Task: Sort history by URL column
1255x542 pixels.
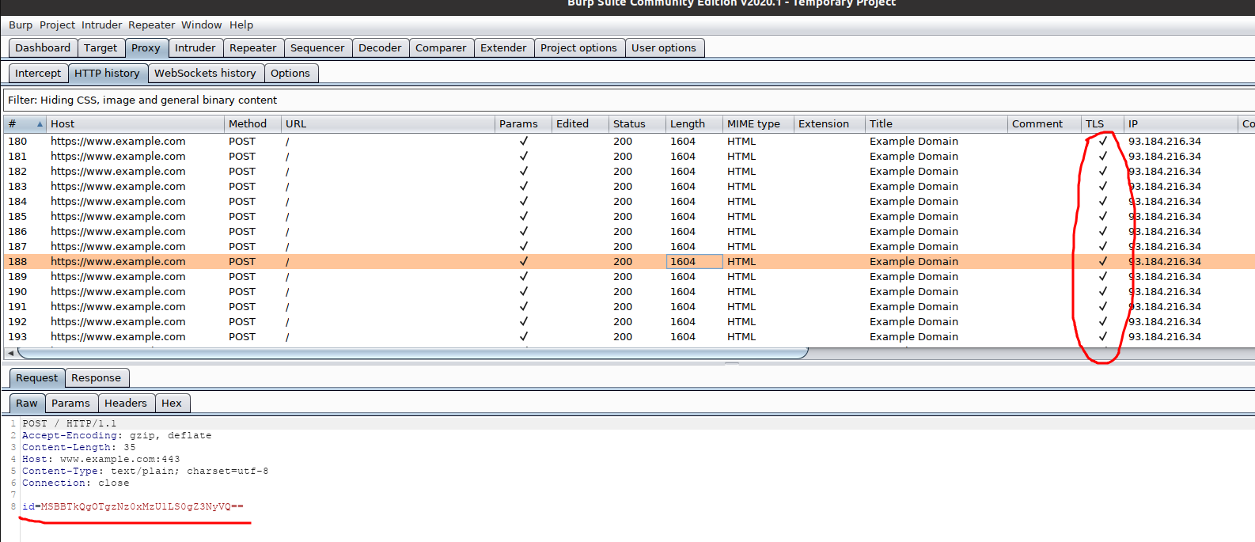Action: 388,124
